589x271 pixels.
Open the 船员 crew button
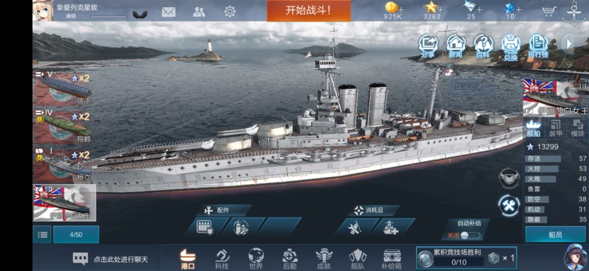click(555, 235)
